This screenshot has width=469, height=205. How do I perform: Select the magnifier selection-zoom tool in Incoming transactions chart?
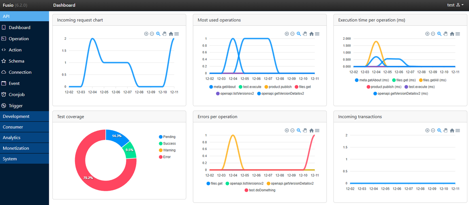pos(439,131)
